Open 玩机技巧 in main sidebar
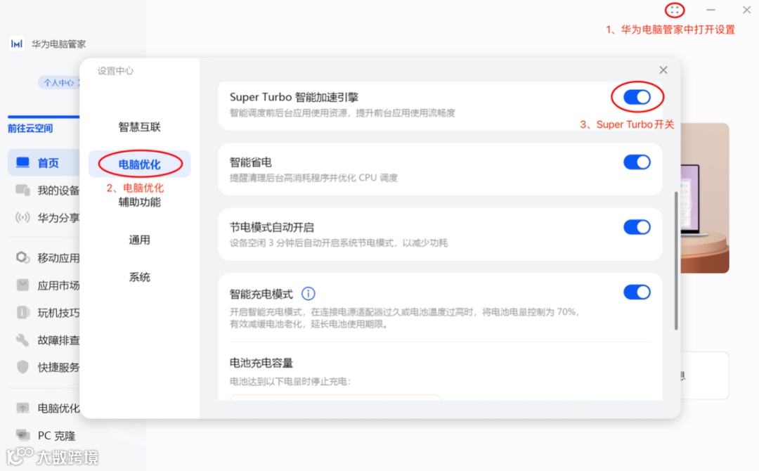 coord(44,313)
